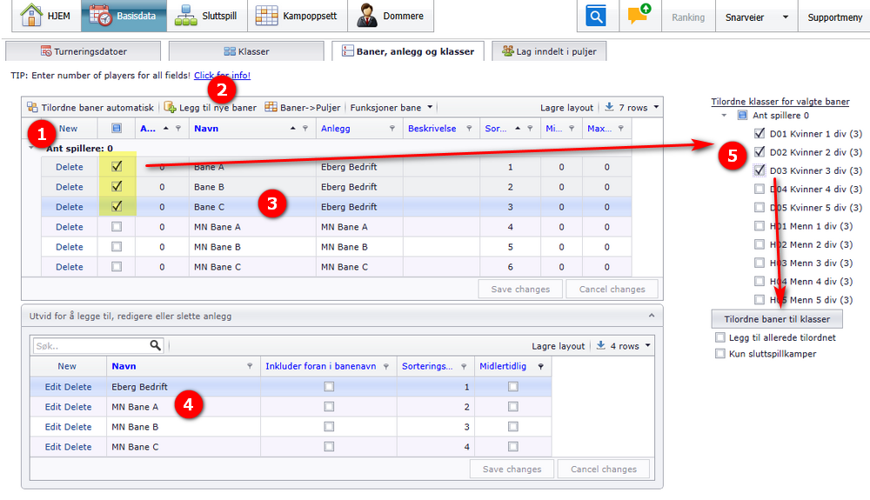Click Cancel changes in the facilities grid
The image size is (870, 500).
[604, 469]
